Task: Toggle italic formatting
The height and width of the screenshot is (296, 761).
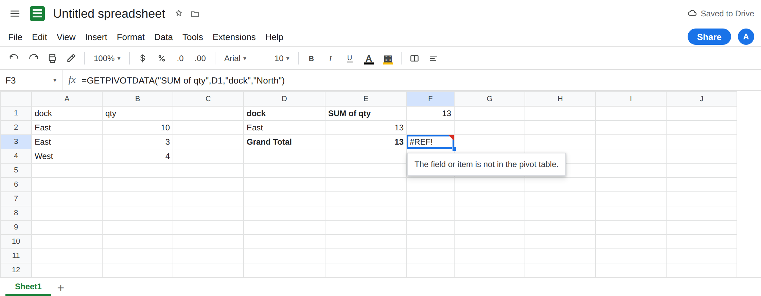Action: click(x=330, y=58)
